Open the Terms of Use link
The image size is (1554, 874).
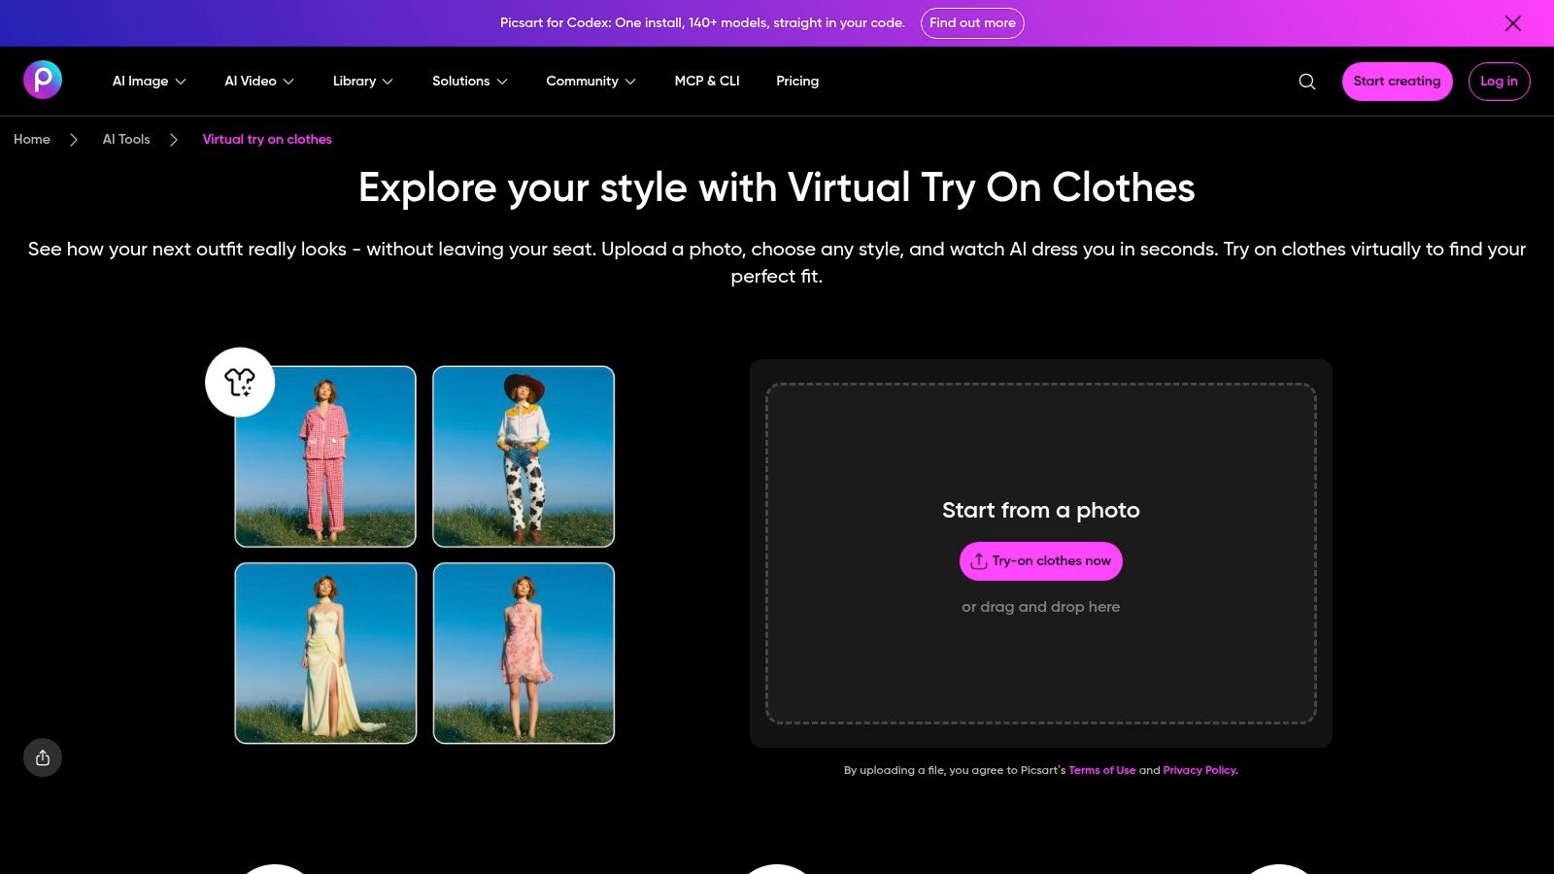[1102, 770]
